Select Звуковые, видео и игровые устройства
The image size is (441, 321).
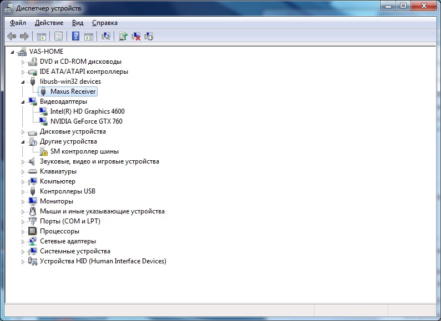(x=99, y=161)
